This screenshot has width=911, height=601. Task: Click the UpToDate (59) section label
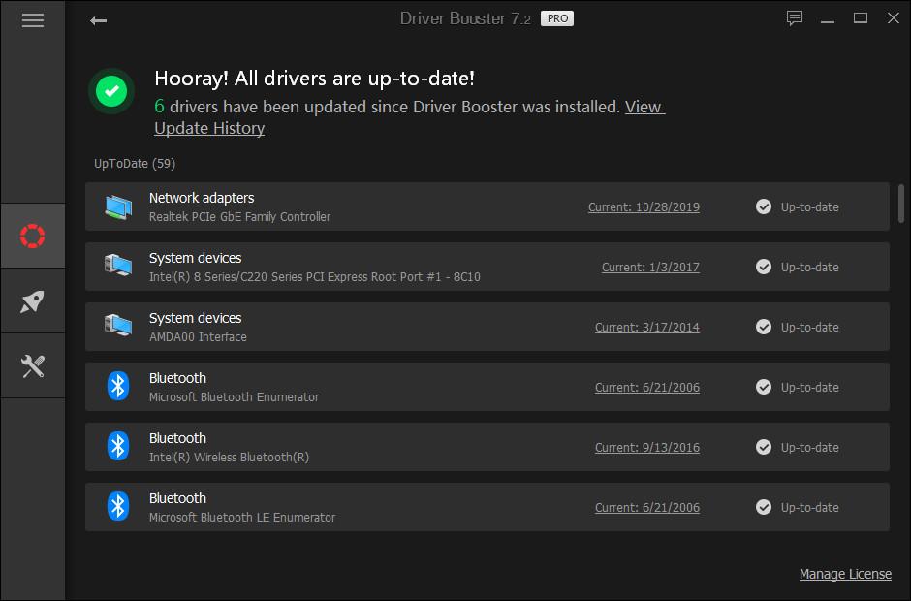click(135, 164)
